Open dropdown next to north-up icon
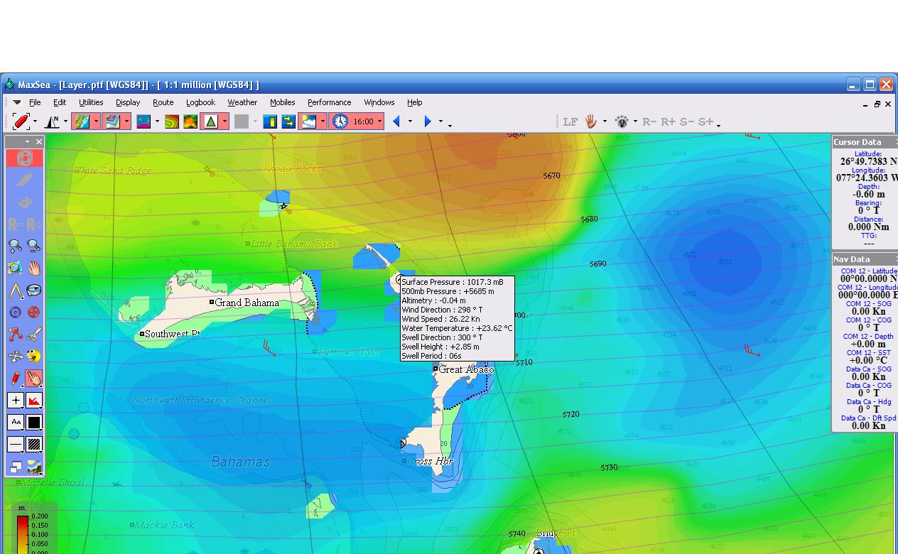The width and height of the screenshot is (898, 554). pyautogui.click(x=65, y=121)
